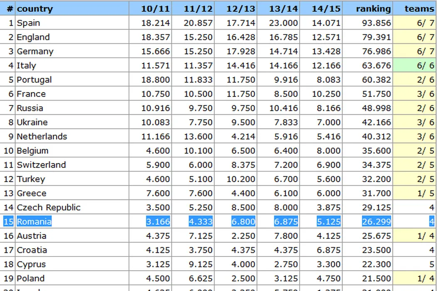437x291 pixels.
Task: Click the '11/12' season column header
Action: [198, 9]
